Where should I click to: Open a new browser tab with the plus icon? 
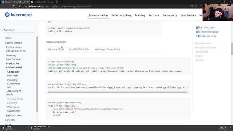coord(61,2)
